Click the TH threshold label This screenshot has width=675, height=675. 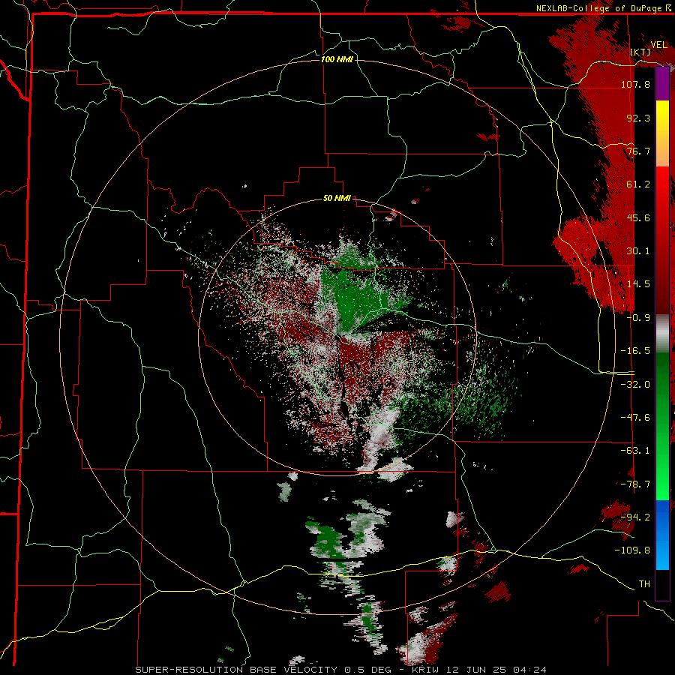click(644, 584)
